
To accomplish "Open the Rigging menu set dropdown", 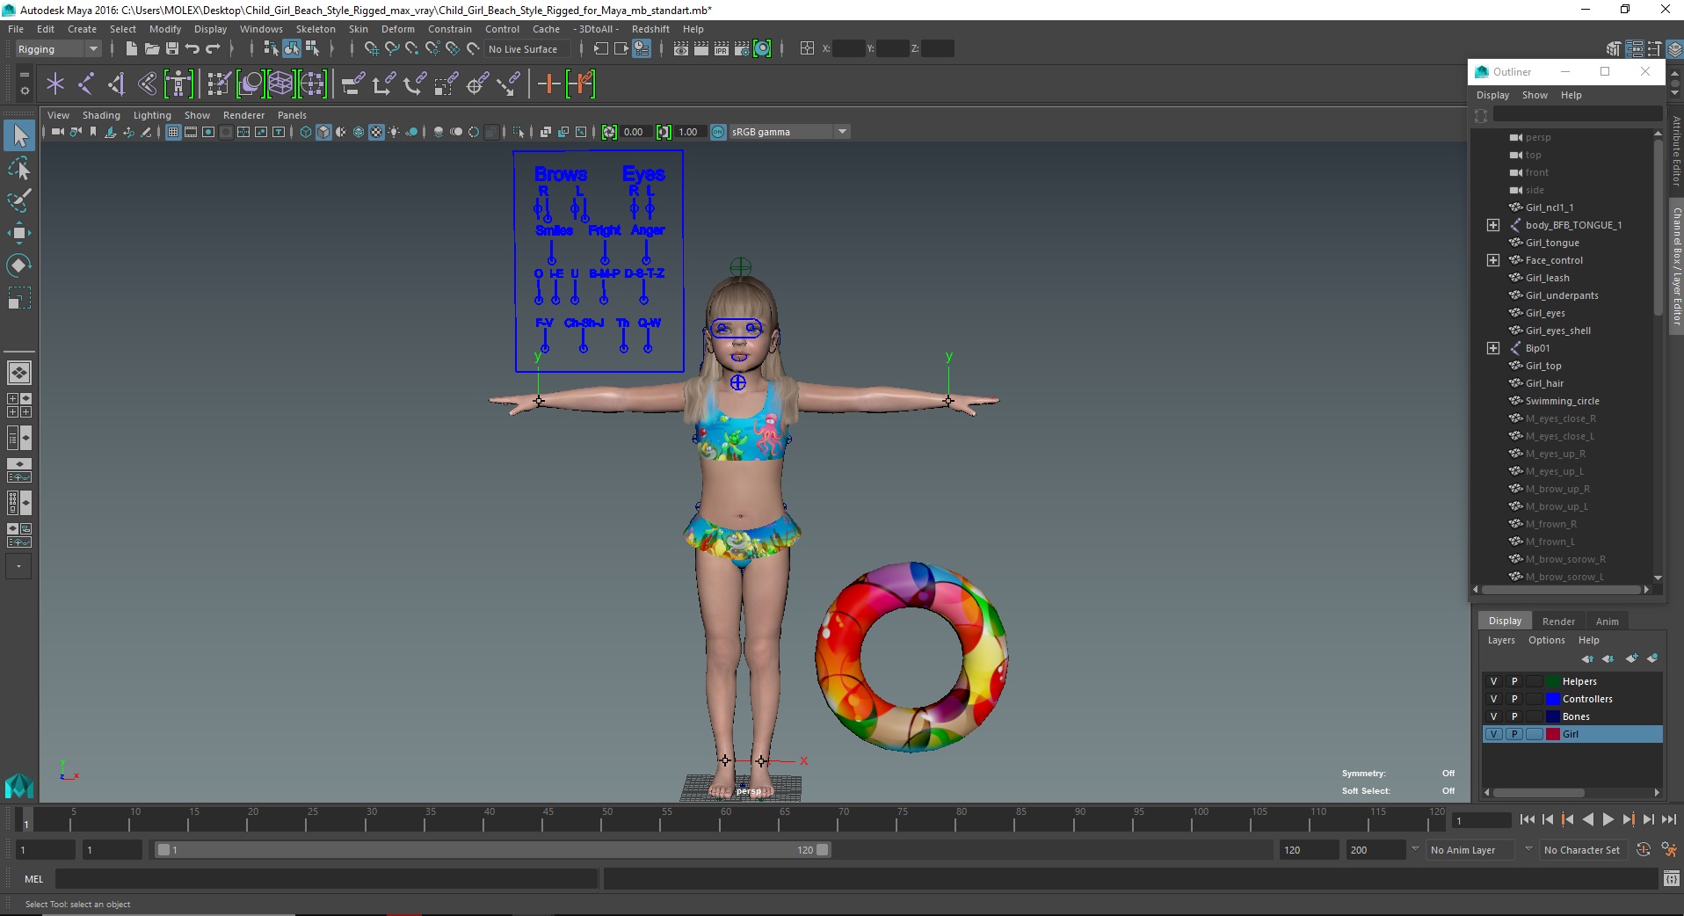I will click(58, 49).
